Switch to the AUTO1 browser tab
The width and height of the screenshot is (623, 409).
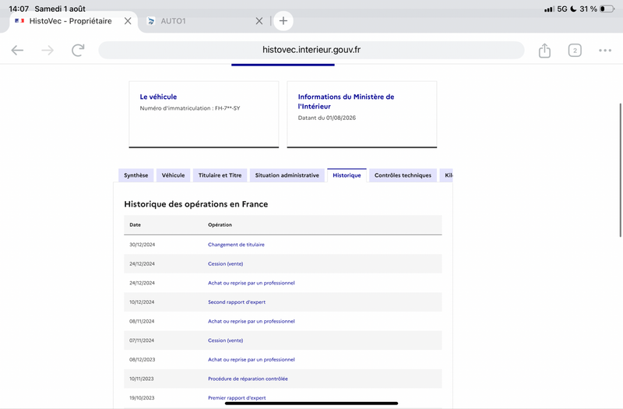click(173, 21)
